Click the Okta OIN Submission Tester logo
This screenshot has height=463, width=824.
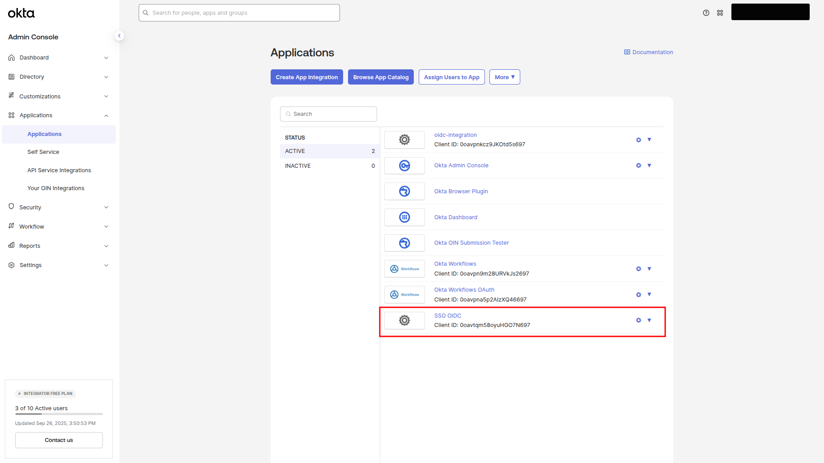click(x=404, y=243)
